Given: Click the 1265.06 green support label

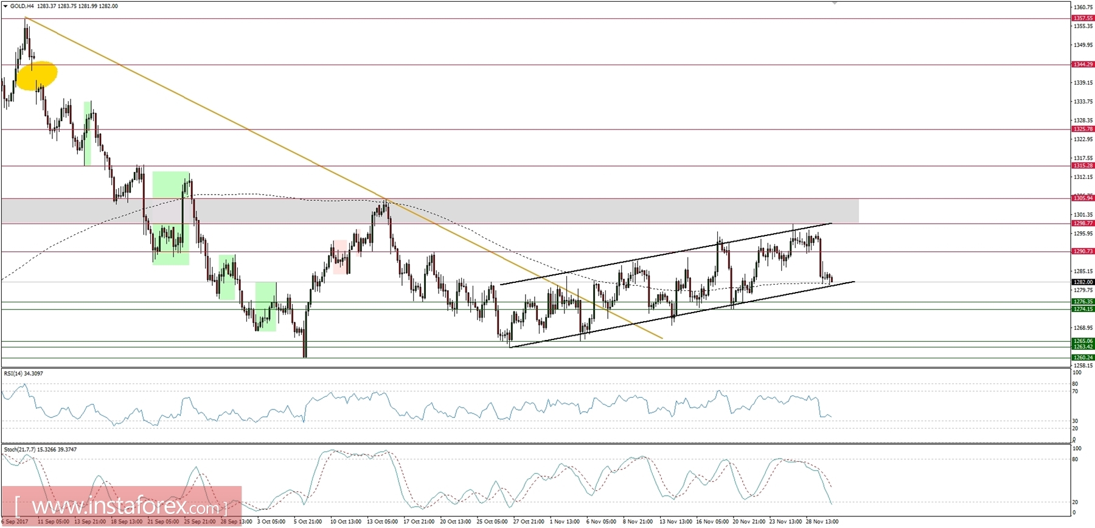Looking at the screenshot, I should [x=1083, y=341].
